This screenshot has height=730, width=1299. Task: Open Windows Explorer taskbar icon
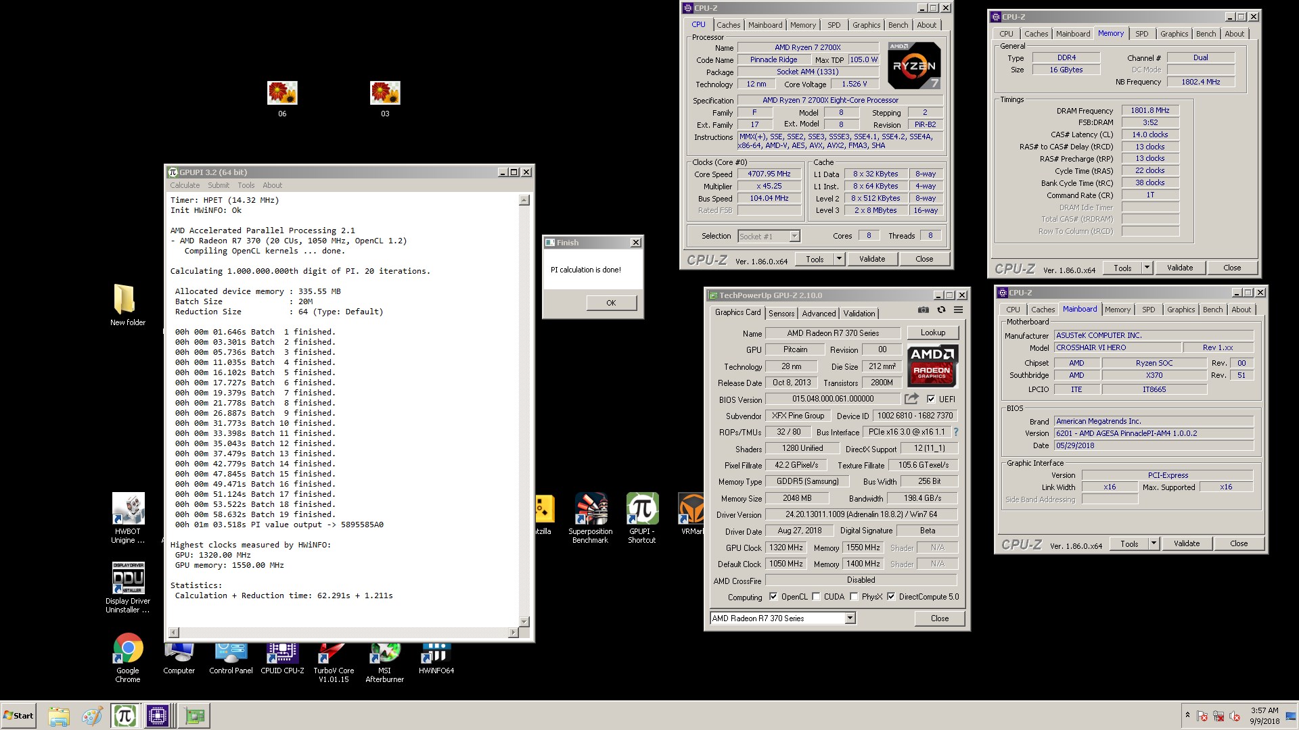point(59,716)
